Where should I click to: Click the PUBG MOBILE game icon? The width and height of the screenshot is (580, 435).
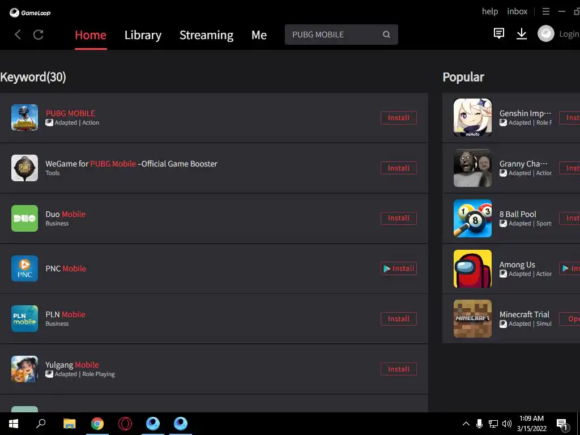click(24, 118)
